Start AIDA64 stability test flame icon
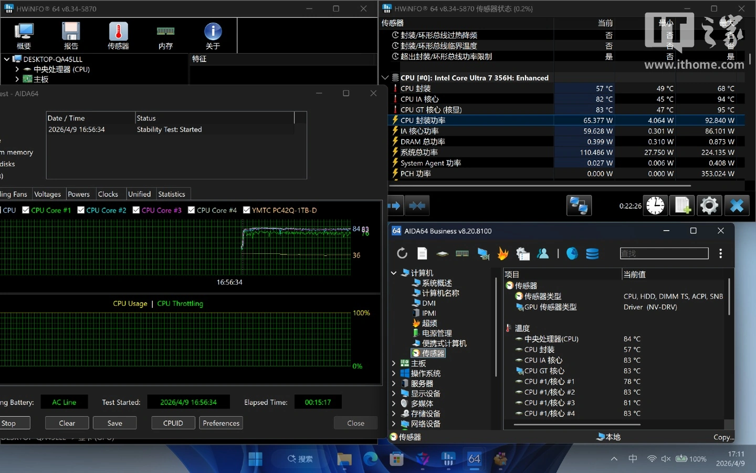The image size is (756, 473). coord(503,253)
